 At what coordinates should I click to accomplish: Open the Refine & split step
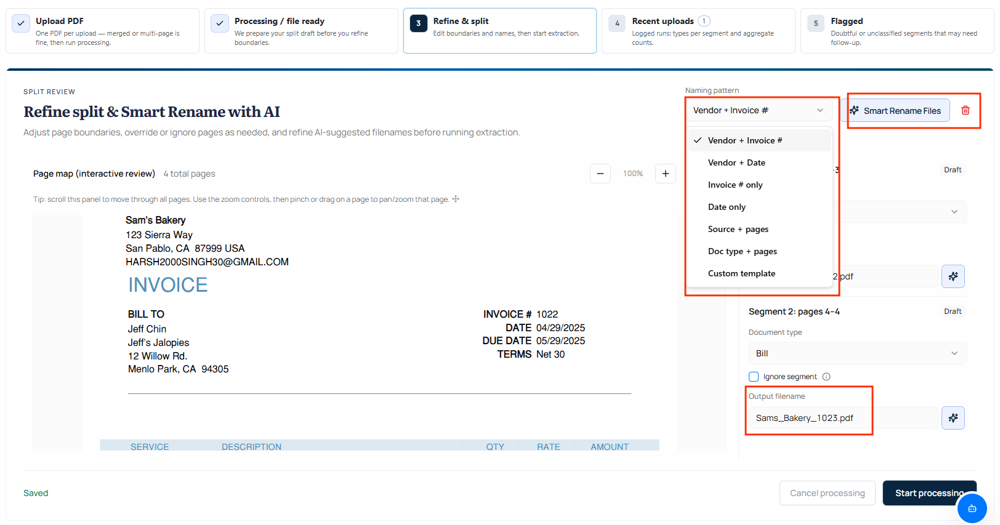tap(499, 31)
